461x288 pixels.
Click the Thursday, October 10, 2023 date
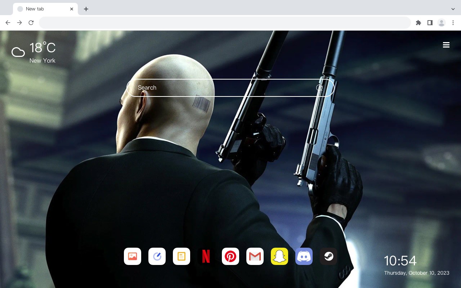point(417,273)
